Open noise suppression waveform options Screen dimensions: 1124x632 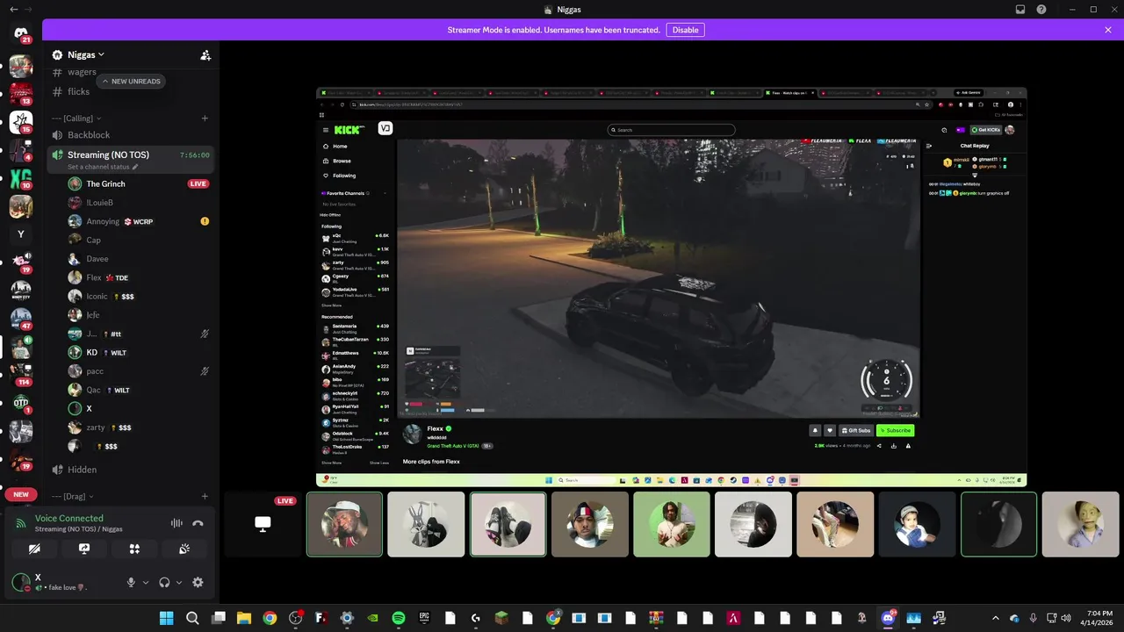pyautogui.click(x=177, y=523)
